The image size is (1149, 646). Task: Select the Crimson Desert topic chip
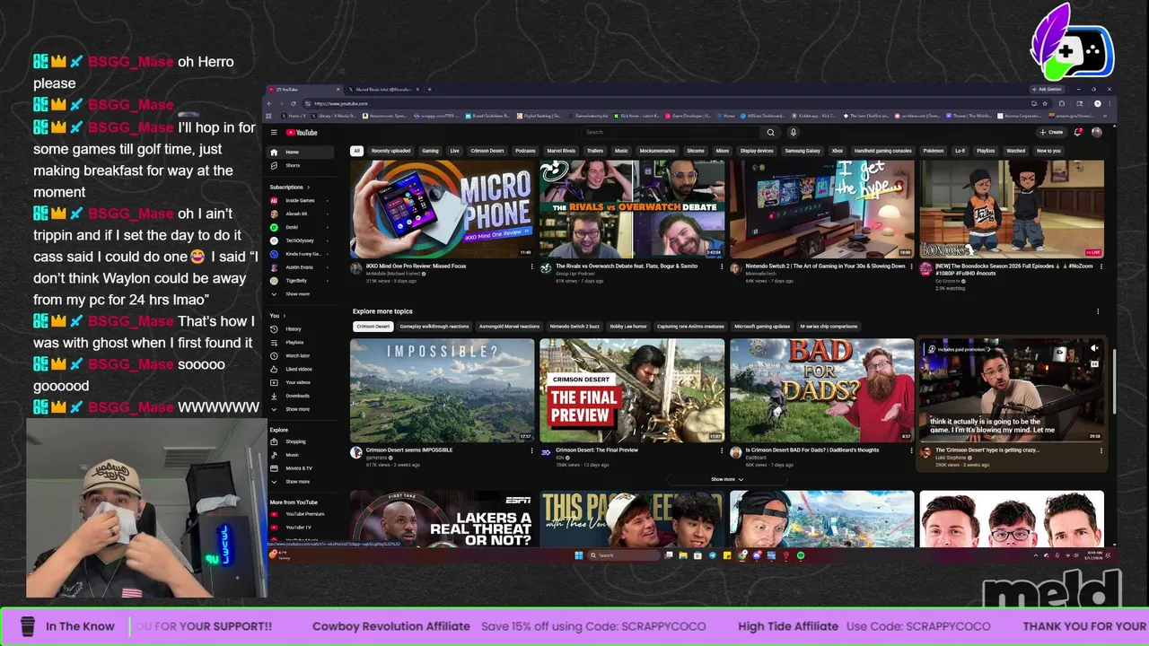373,327
